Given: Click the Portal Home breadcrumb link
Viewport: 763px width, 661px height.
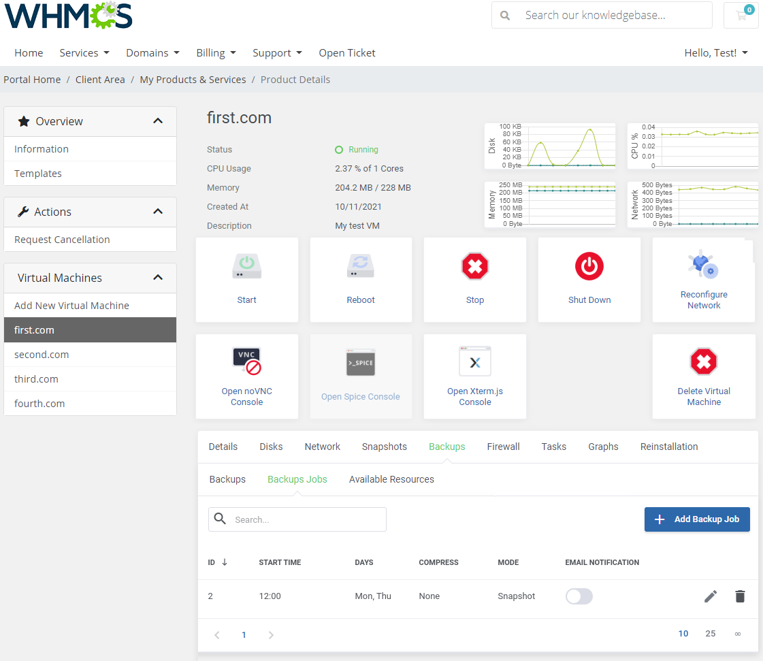Looking at the screenshot, I should [32, 80].
